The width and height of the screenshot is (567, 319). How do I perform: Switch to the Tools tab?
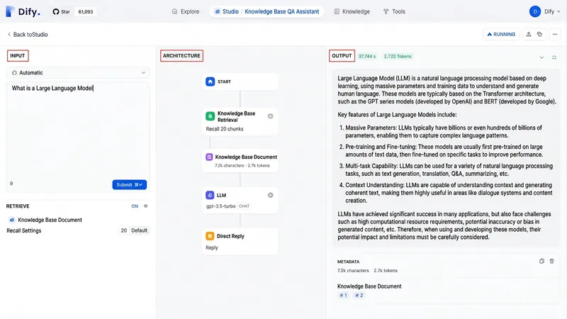pyautogui.click(x=394, y=11)
